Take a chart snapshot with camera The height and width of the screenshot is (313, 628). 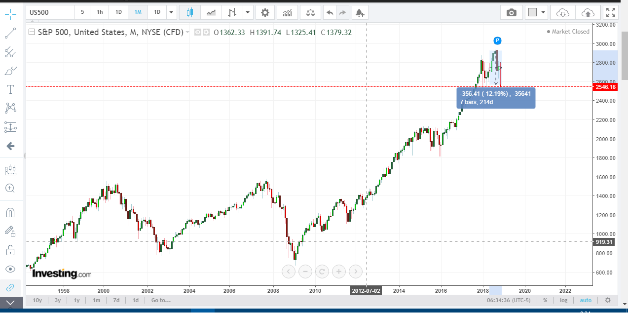tap(512, 12)
